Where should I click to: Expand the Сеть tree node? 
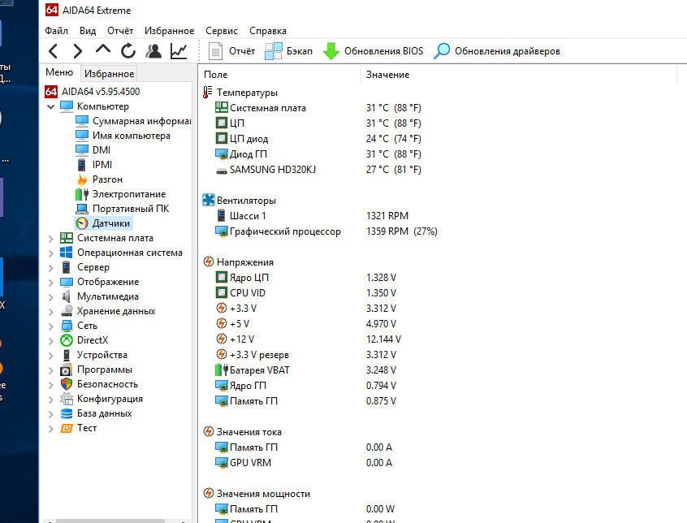(51, 326)
